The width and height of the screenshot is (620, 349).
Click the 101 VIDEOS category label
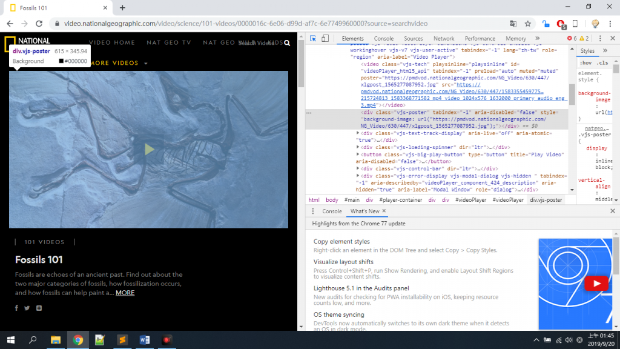(x=44, y=242)
